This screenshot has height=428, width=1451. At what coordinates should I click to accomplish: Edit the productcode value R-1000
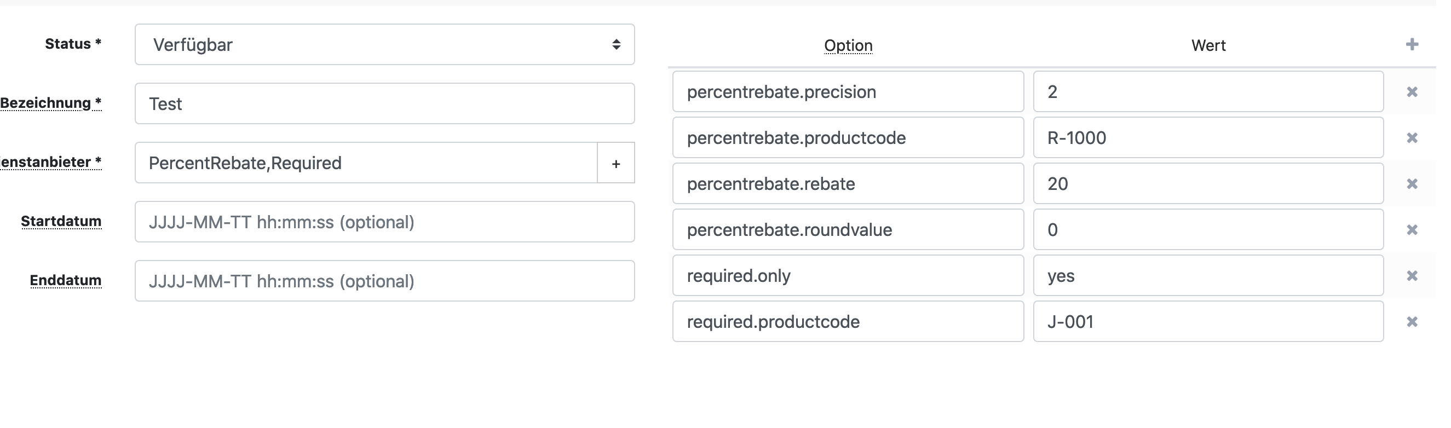(x=1208, y=137)
